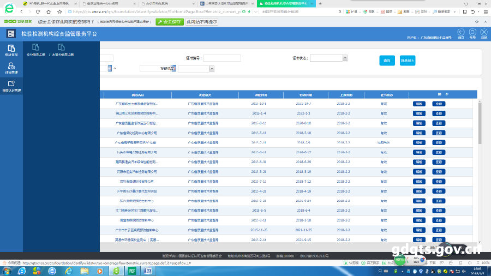491x276 pixels.
Task: Click 查看 for the row valid until 2021-11-25
Action: [439, 230]
